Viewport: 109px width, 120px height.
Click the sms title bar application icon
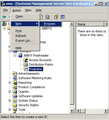coord(3,4)
